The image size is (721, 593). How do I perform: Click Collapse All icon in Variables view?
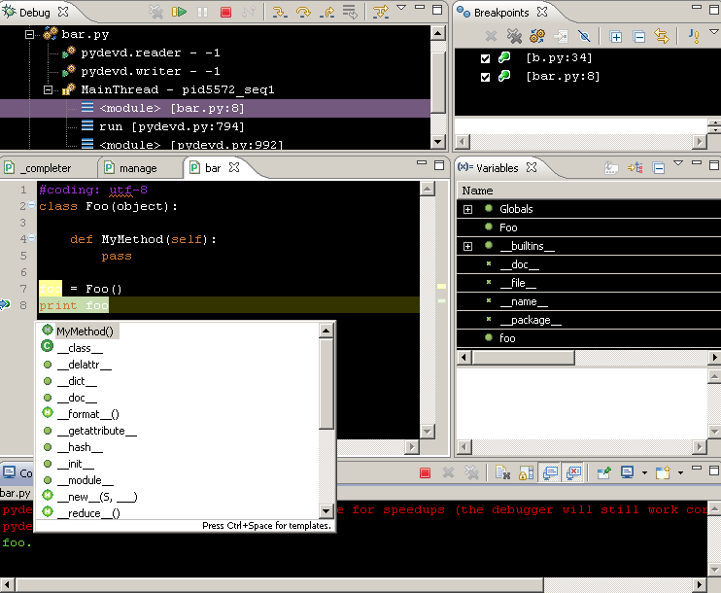coord(659,168)
